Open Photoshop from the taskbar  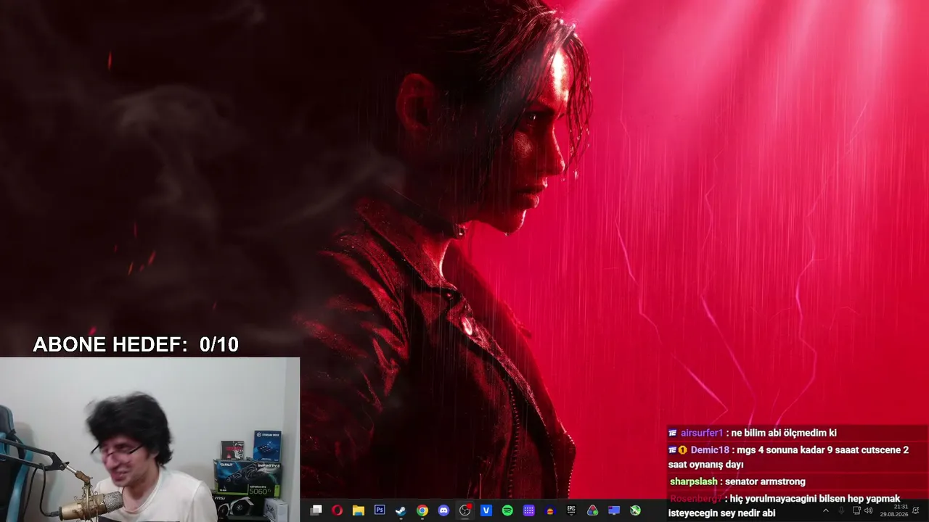[380, 510]
